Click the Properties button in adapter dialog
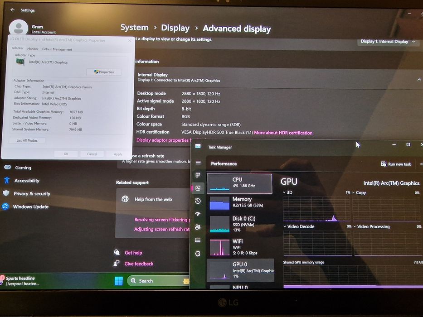 (104, 72)
